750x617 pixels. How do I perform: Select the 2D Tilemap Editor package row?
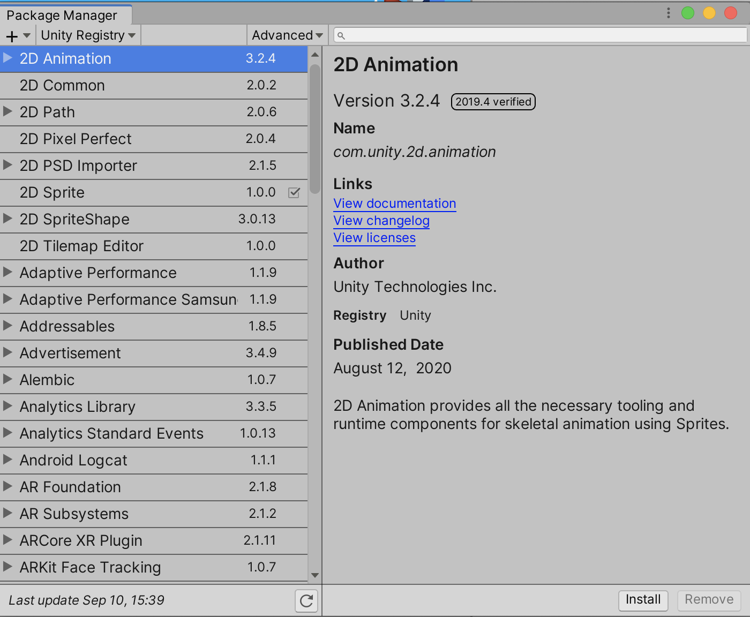point(154,246)
